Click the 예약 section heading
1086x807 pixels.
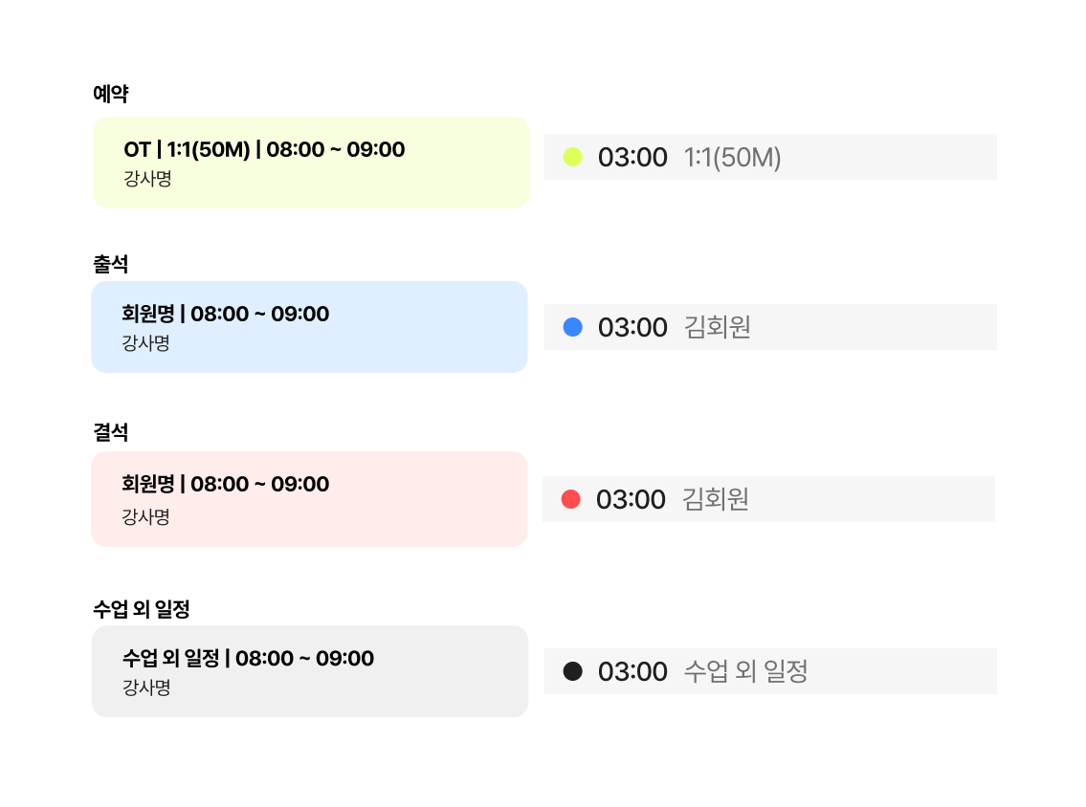[x=111, y=94]
